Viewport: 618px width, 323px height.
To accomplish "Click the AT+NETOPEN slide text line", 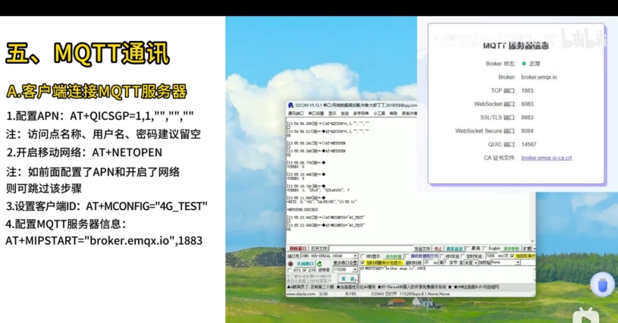I will (127, 152).
